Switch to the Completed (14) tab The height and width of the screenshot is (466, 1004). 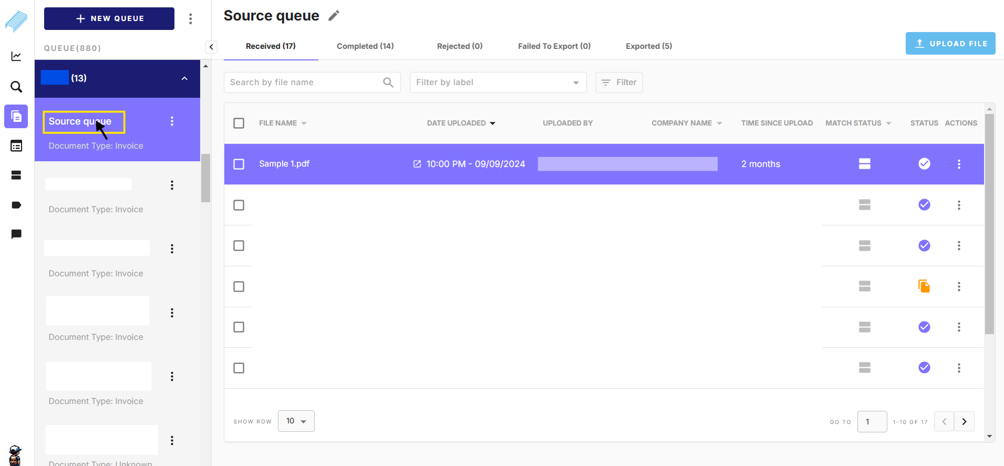pyautogui.click(x=365, y=46)
